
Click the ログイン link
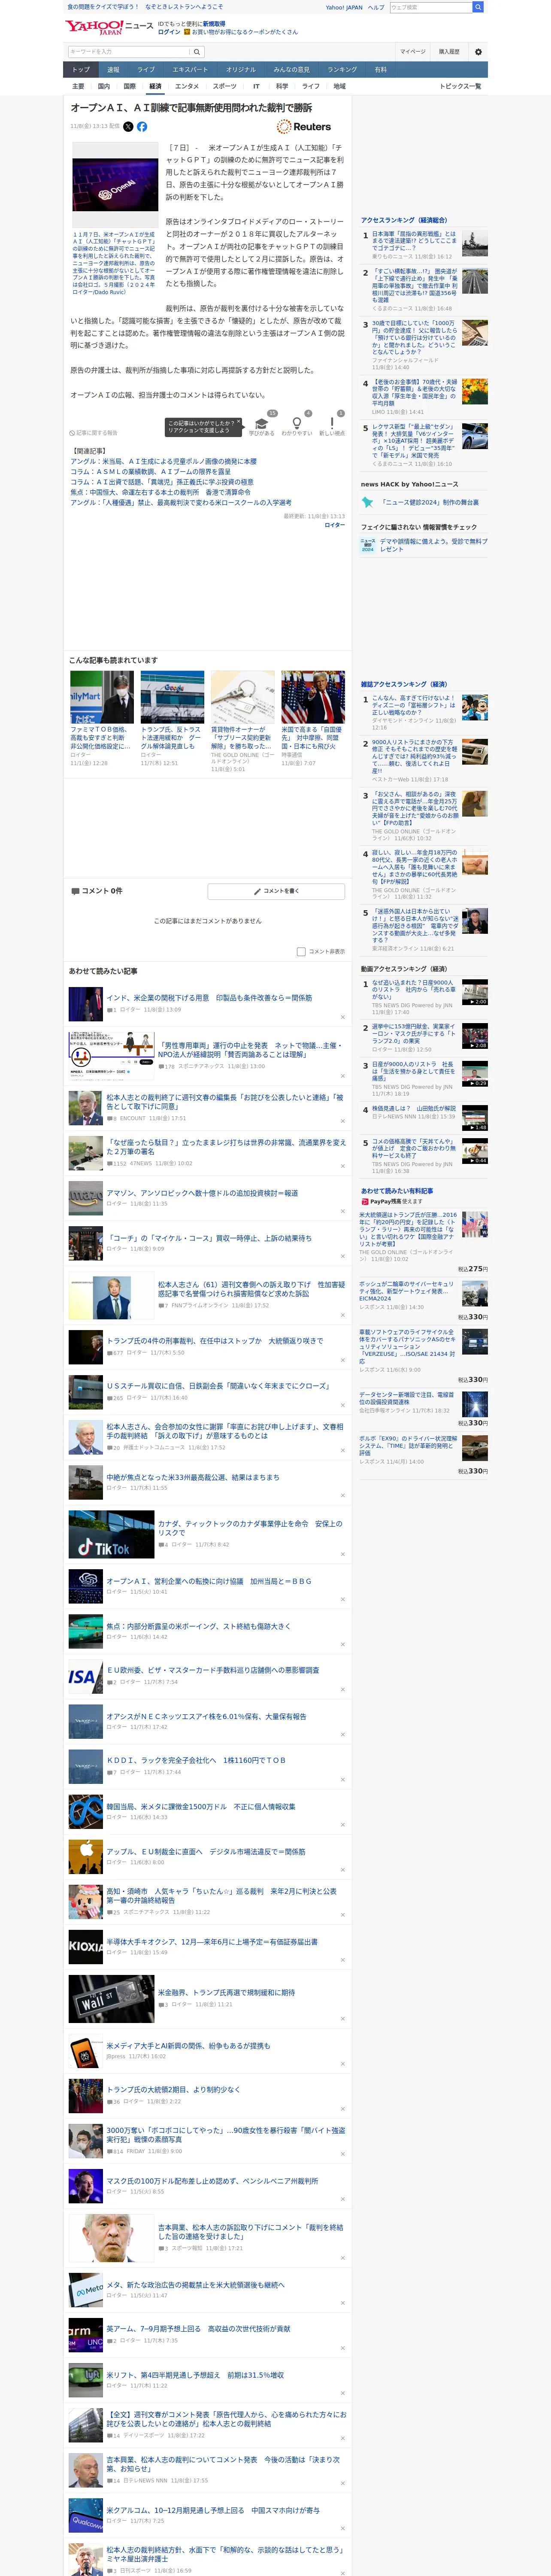169,32
